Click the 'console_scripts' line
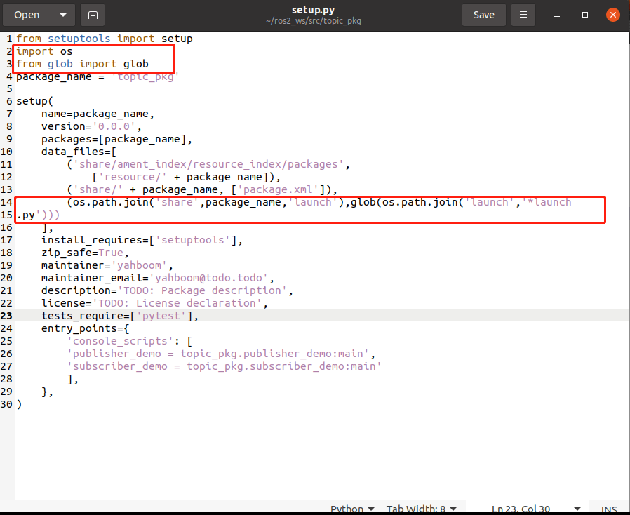The width and height of the screenshot is (630, 515). [129, 341]
